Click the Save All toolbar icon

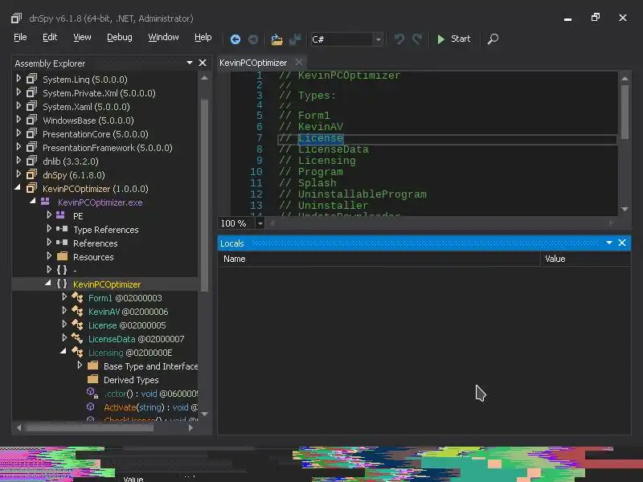click(295, 39)
